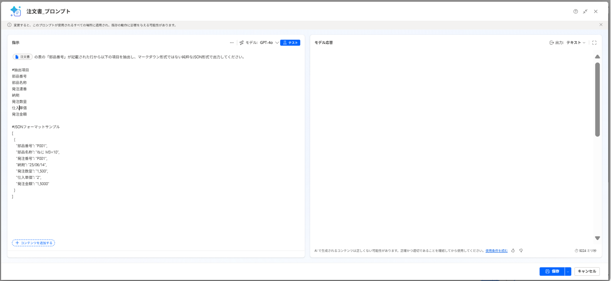Viewport: 611px width, 281px height.
Task: Click the 注文書_プロンプト title text
Action: pos(48,11)
